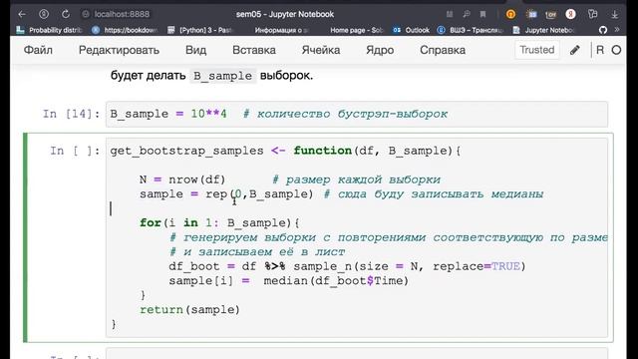Click the comment количество бустрэп-выборок
This screenshot has width=638, height=359.
(345, 114)
